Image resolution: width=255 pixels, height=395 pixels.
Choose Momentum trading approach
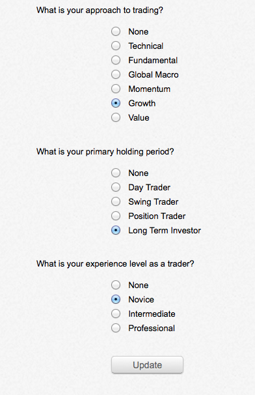tap(116, 89)
